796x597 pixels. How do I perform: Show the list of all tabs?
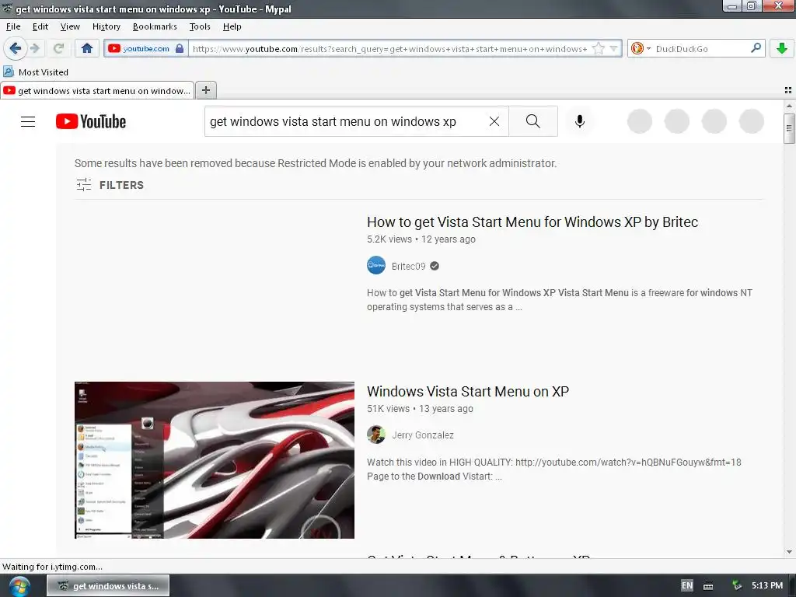coord(788,90)
